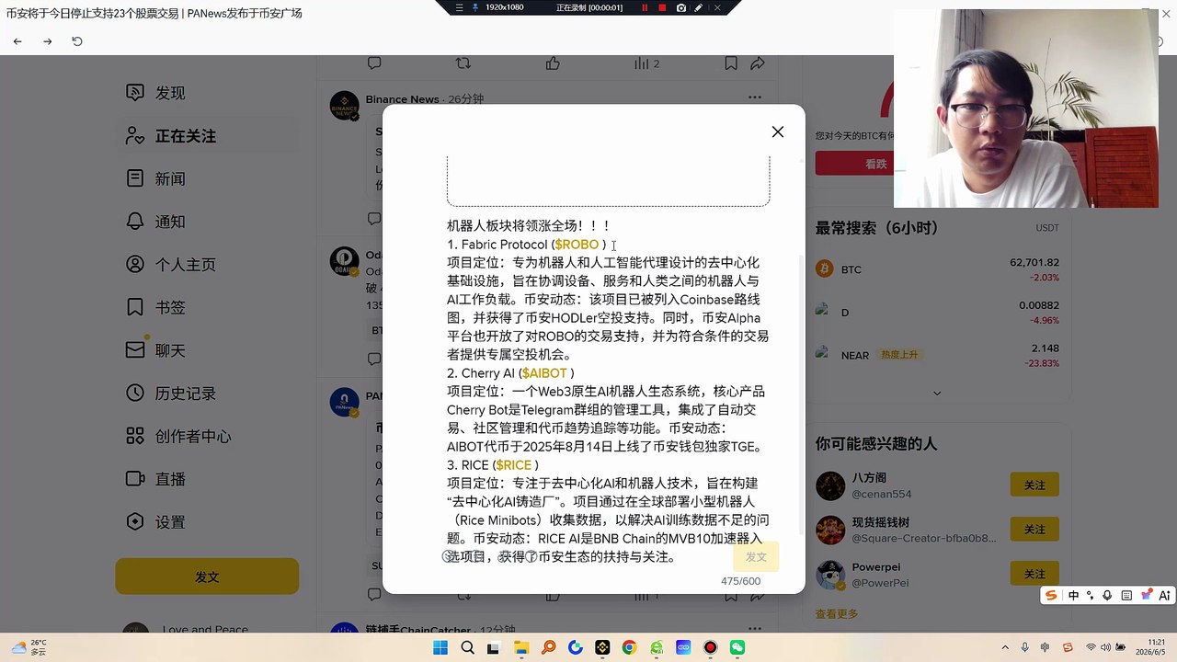Open 发现 in the left sidebar
This screenshot has width=1177, height=662.
pos(207,93)
